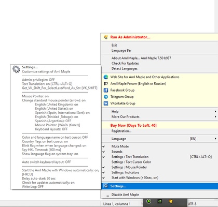Click Línea 1, columna 1 in status bar
The image size is (218, 207).
tap(117, 204)
